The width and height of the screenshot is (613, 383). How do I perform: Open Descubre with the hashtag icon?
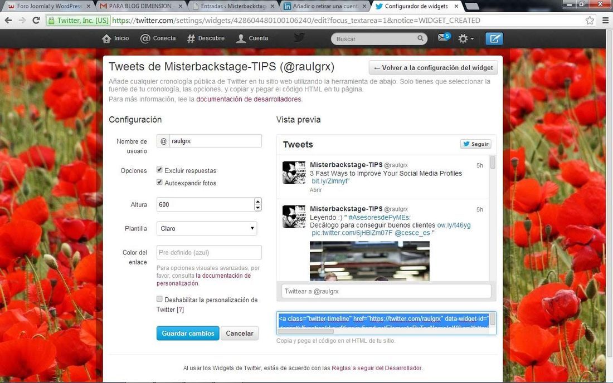[191, 38]
